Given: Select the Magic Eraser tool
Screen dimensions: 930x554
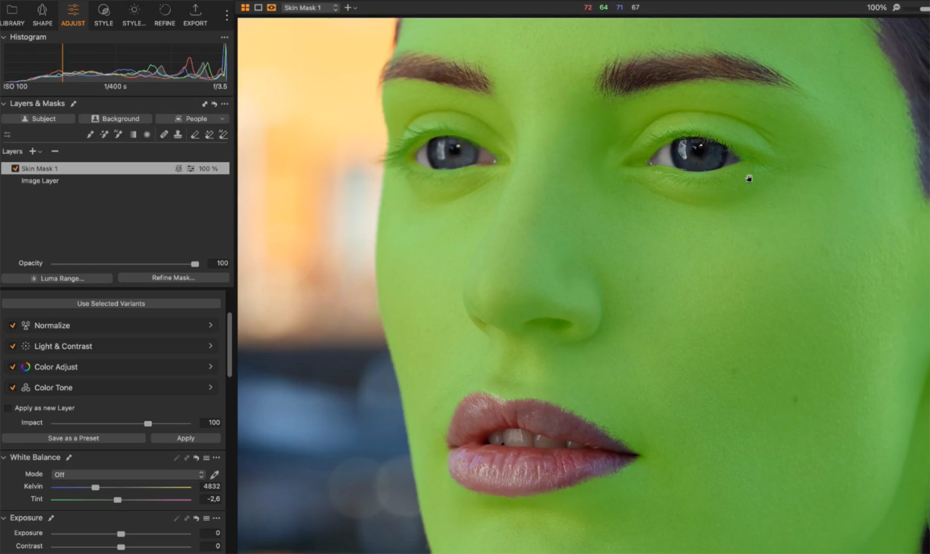Looking at the screenshot, I should pos(209,135).
